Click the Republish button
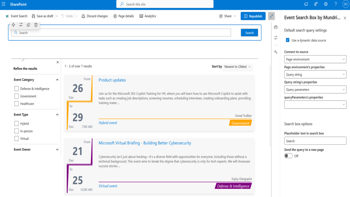This screenshot has height=197, width=350. point(253,16)
